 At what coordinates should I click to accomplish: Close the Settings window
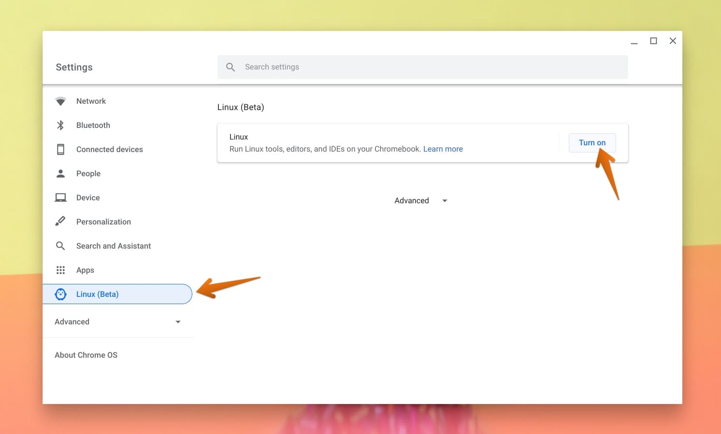pos(673,41)
